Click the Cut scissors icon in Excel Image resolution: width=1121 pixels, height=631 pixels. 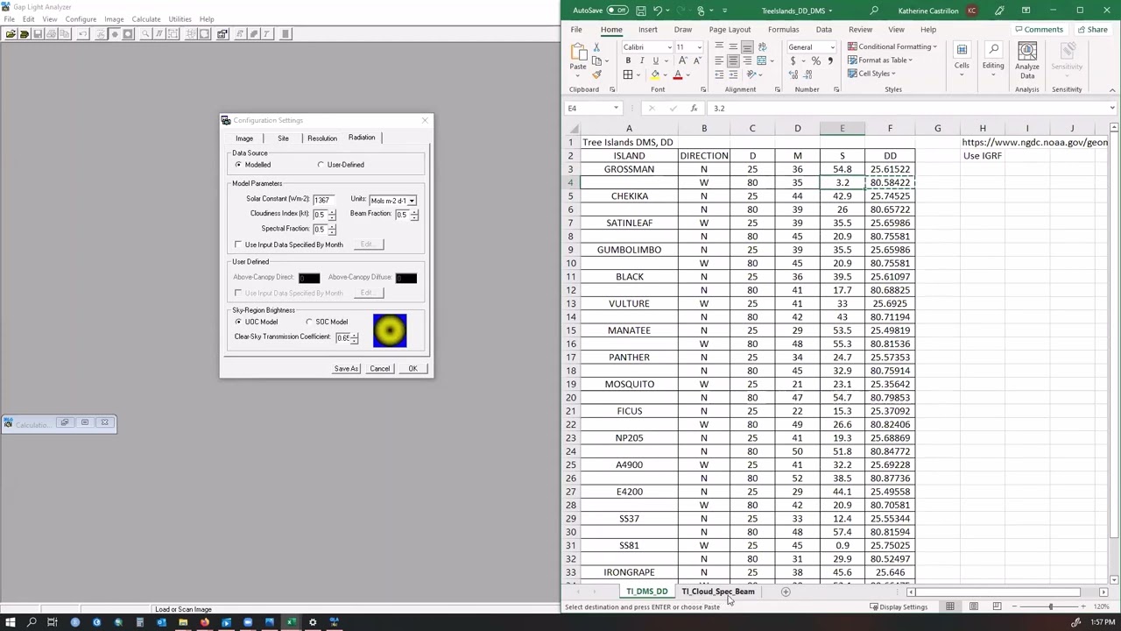point(596,47)
